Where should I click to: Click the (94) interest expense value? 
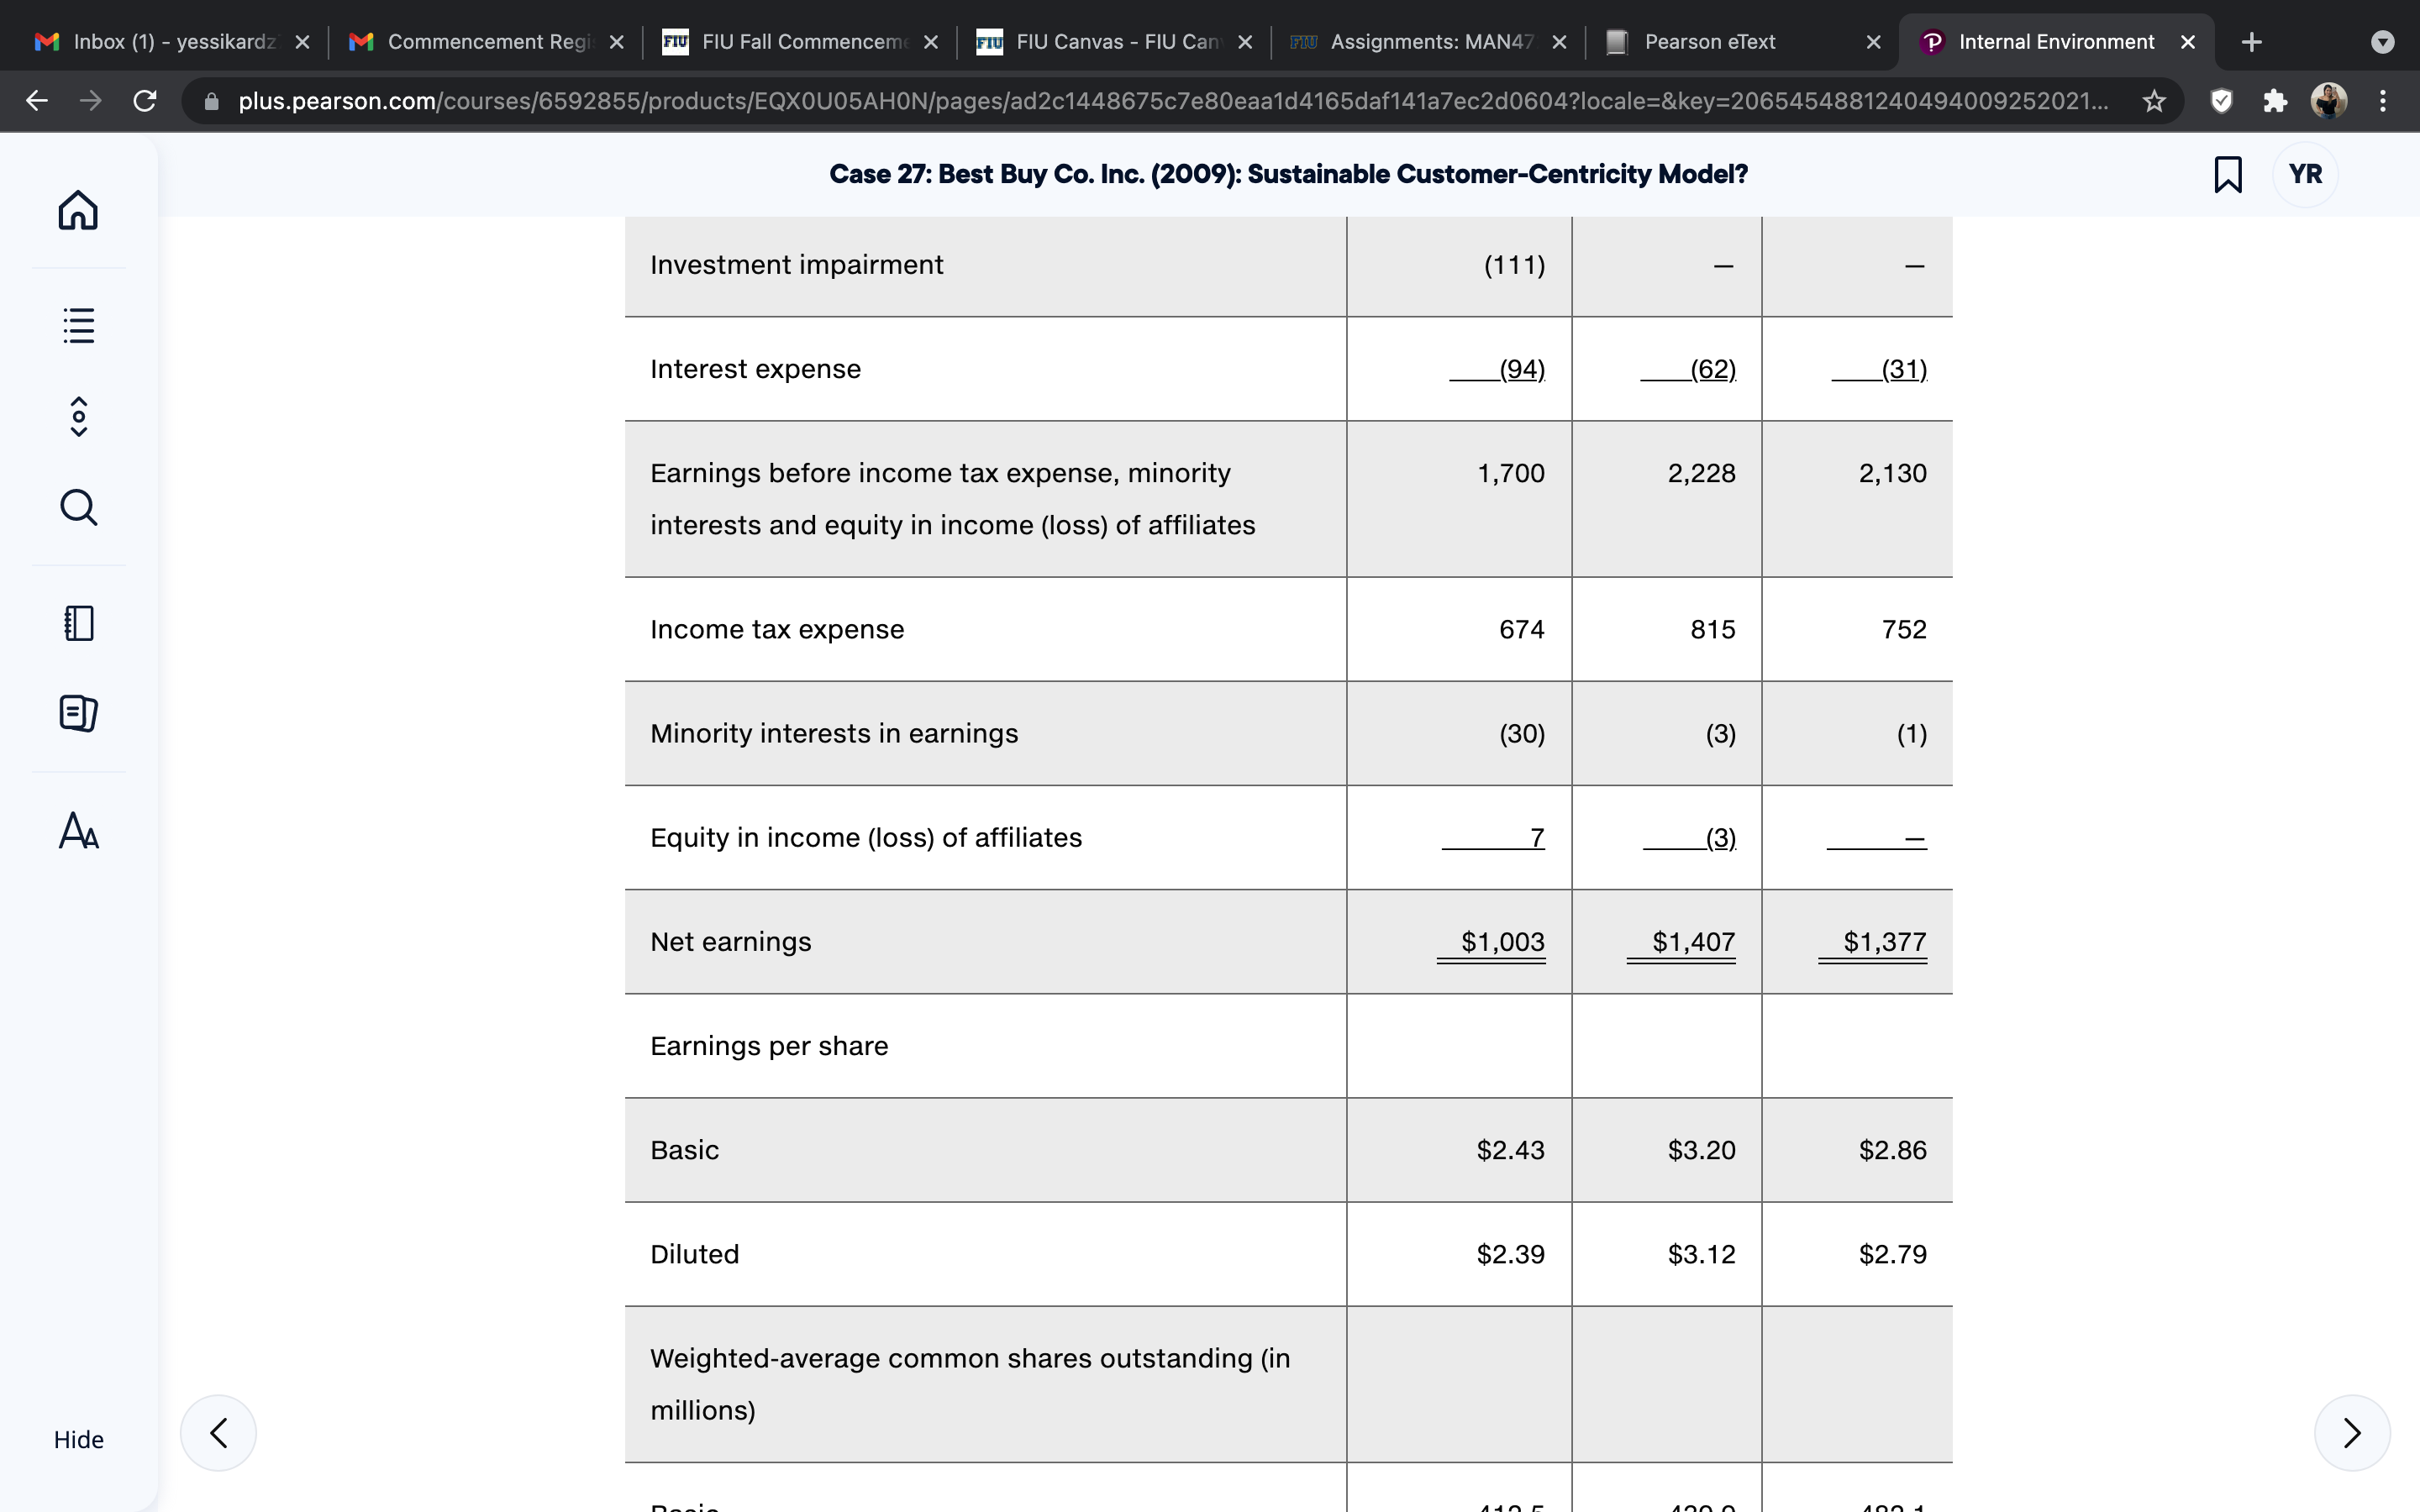click(x=1522, y=369)
